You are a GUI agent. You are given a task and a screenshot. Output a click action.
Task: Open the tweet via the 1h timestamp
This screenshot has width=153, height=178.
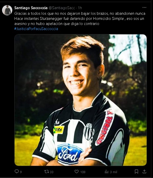tap(80, 8)
